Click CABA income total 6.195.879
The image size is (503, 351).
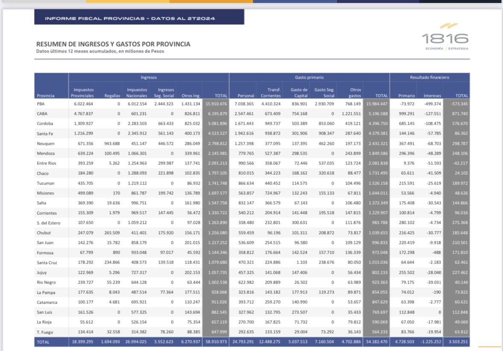(217, 114)
